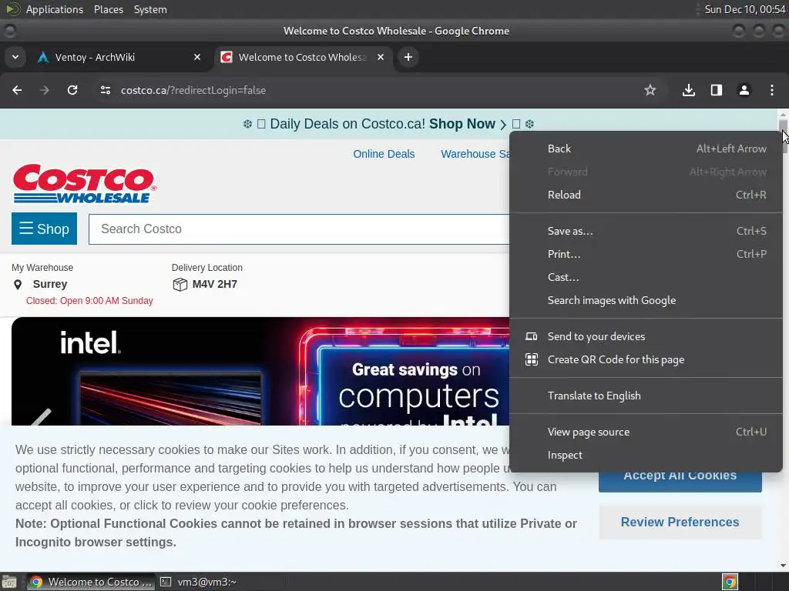Screen dimensions: 789x591
Task: Close the Ventoy - ArchWiki tab
Action: click(x=197, y=57)
